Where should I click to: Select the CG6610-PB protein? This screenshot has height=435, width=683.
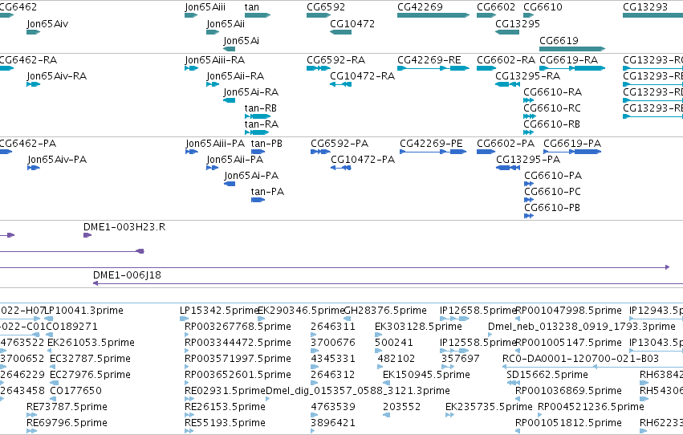pos(529,216)
